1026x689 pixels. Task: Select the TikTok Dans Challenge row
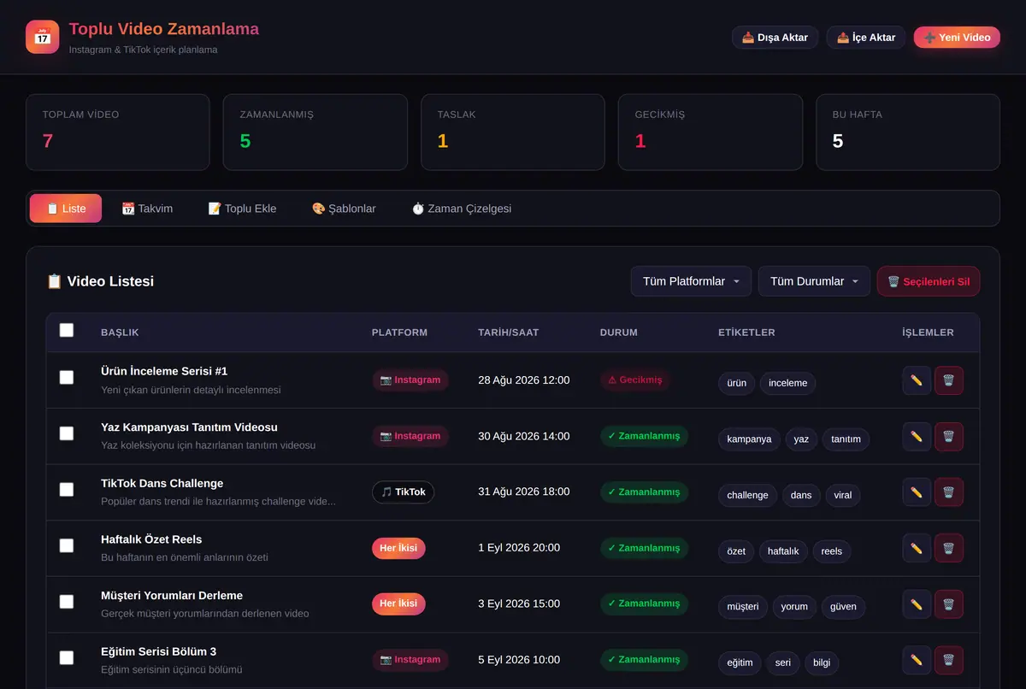point(67,489)
